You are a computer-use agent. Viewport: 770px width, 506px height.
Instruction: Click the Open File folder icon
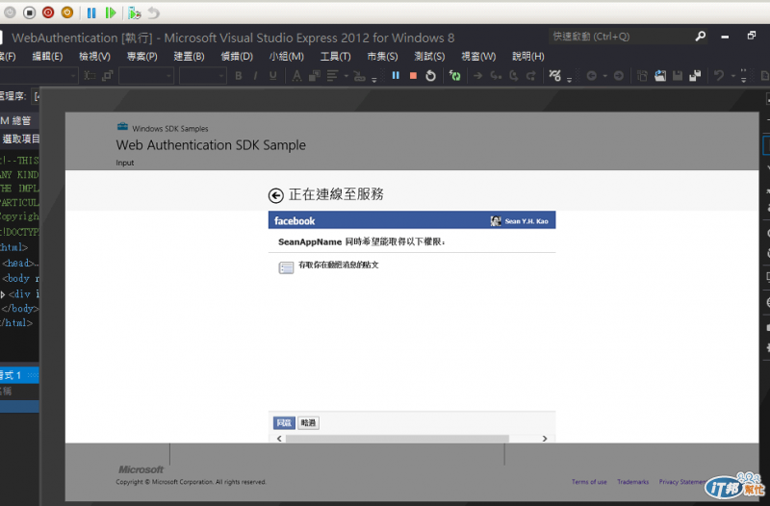click(x=660, y=76)
